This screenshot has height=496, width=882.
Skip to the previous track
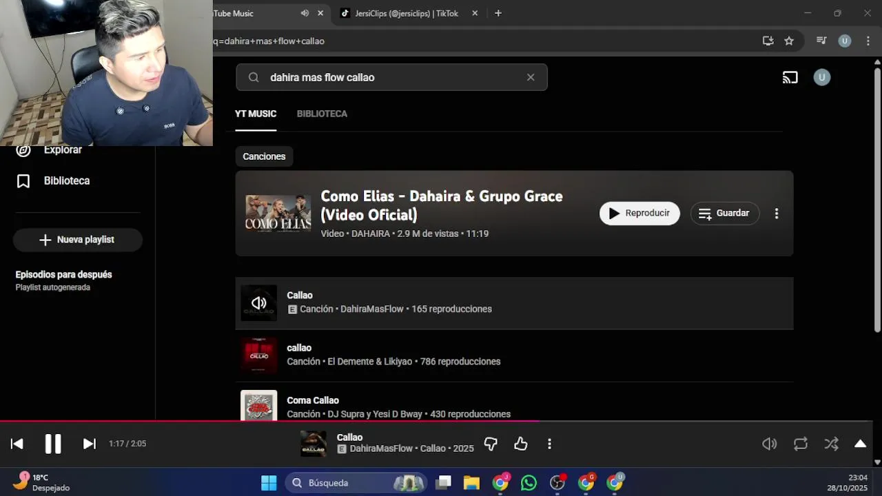point(17,444)
